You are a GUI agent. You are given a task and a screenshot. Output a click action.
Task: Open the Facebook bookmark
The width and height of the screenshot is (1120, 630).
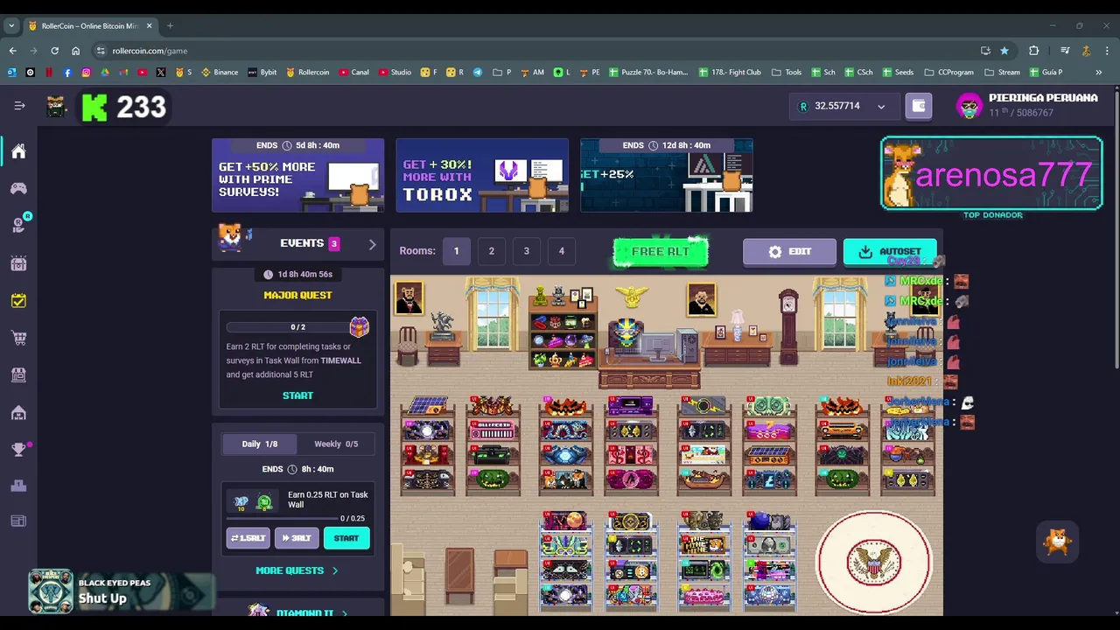pos(67,73)
